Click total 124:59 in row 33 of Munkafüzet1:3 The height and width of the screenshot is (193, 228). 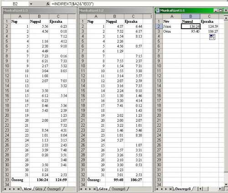coord(58,180)
